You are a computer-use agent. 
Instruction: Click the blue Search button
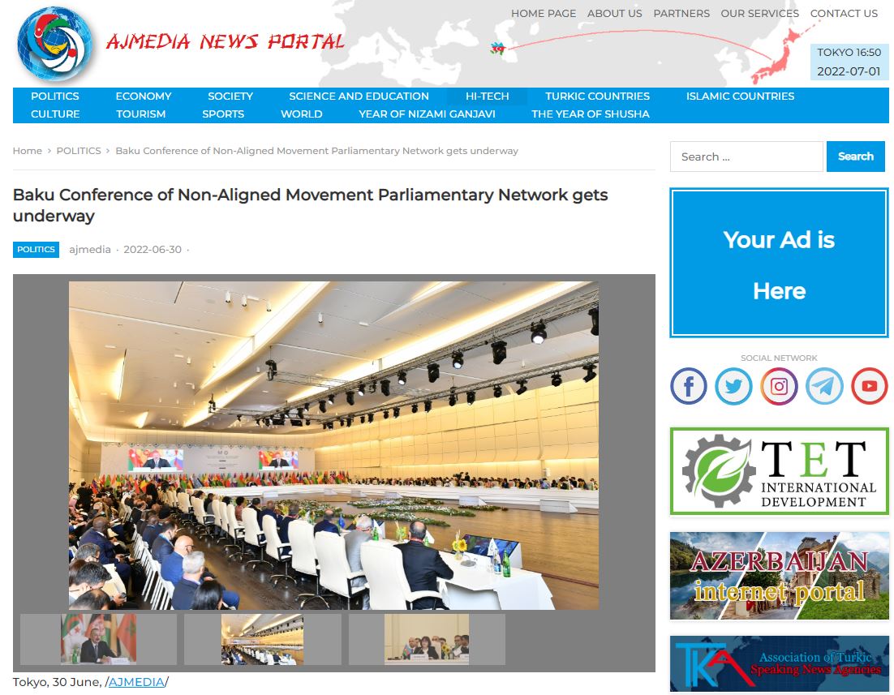click(x=855, y=157)
